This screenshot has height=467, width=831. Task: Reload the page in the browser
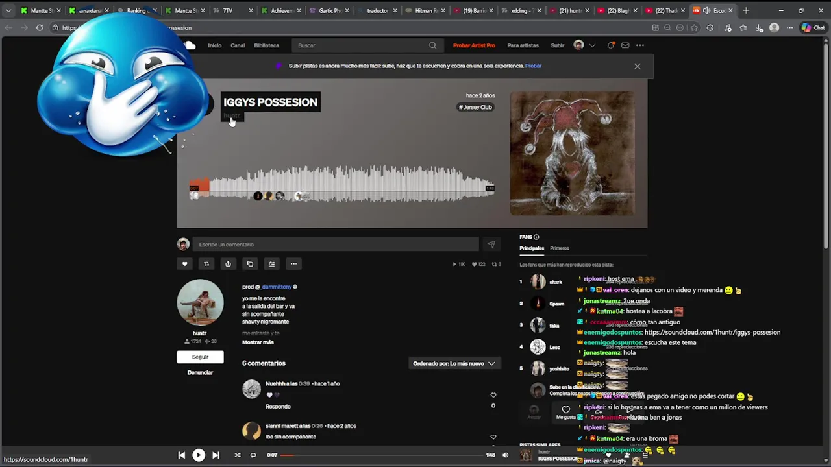pyautogui.click(x=40, y=28)
